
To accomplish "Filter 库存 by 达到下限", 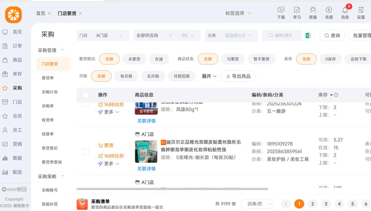I will pyautogui.click(x=358, y=59).
